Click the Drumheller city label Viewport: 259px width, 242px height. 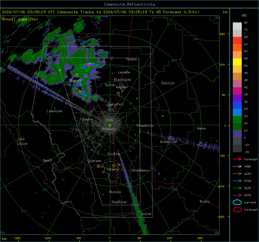(x=169, y=142)
